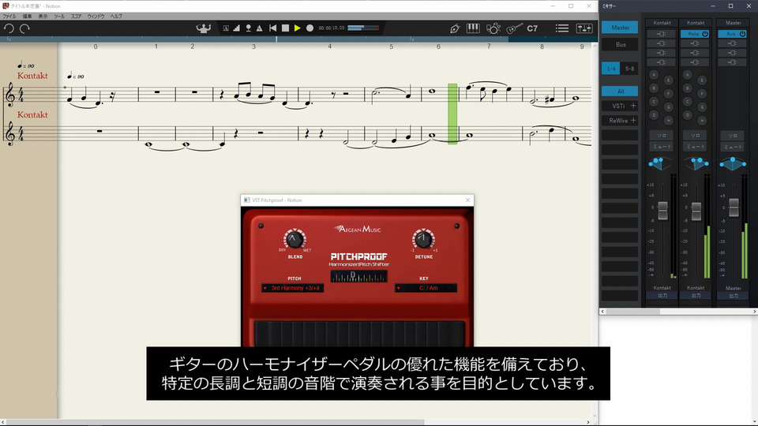This screenshot has height=426, width=758.
Task: Switch mixer inserts to 5-8
Action: tap(629, 69)
